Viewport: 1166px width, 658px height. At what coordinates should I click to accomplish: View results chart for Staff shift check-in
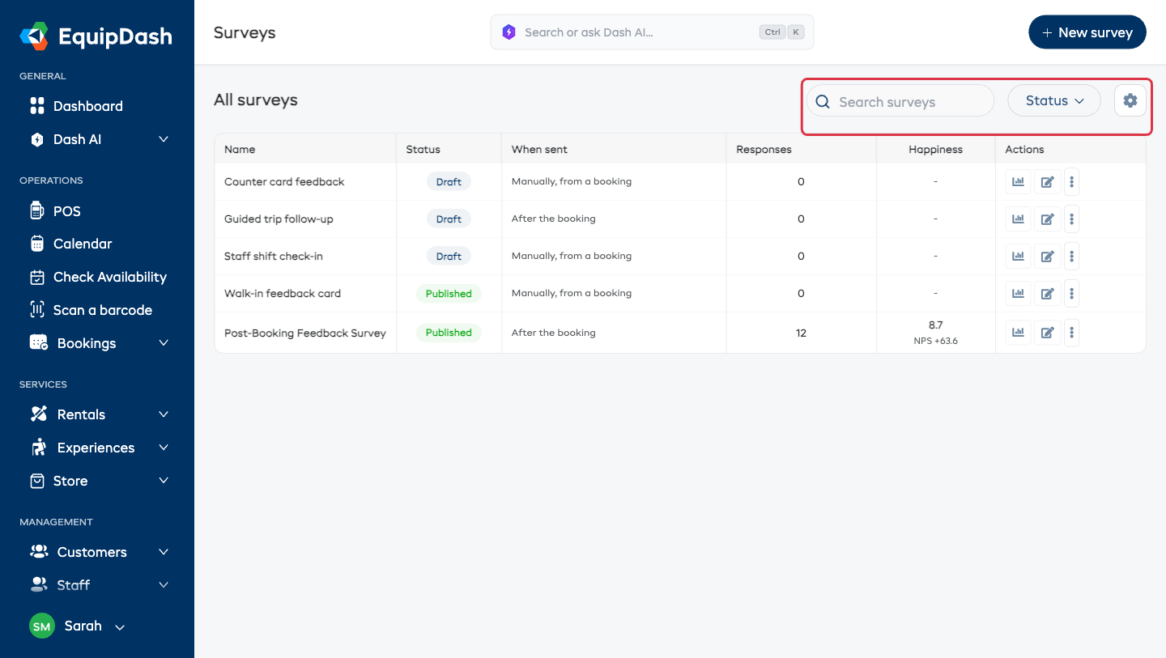pyautogui.click(x=1018, y=257)
